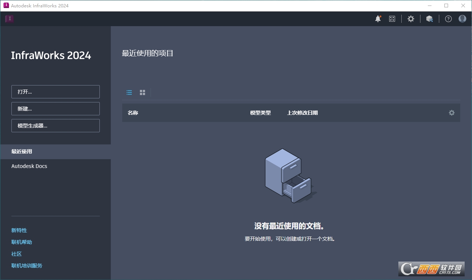Switch to list view

129,92
